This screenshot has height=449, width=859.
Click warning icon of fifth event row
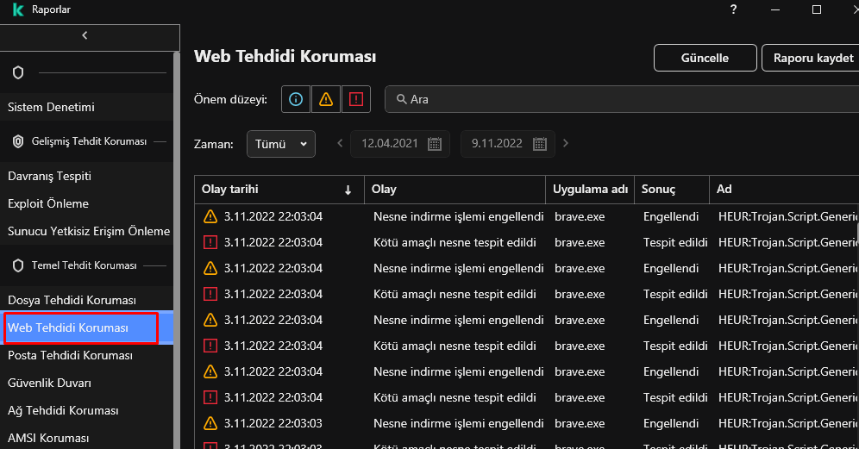[210, 320]
